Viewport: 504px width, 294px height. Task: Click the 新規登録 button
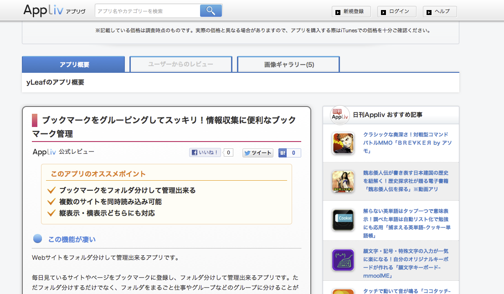point(351,11)
